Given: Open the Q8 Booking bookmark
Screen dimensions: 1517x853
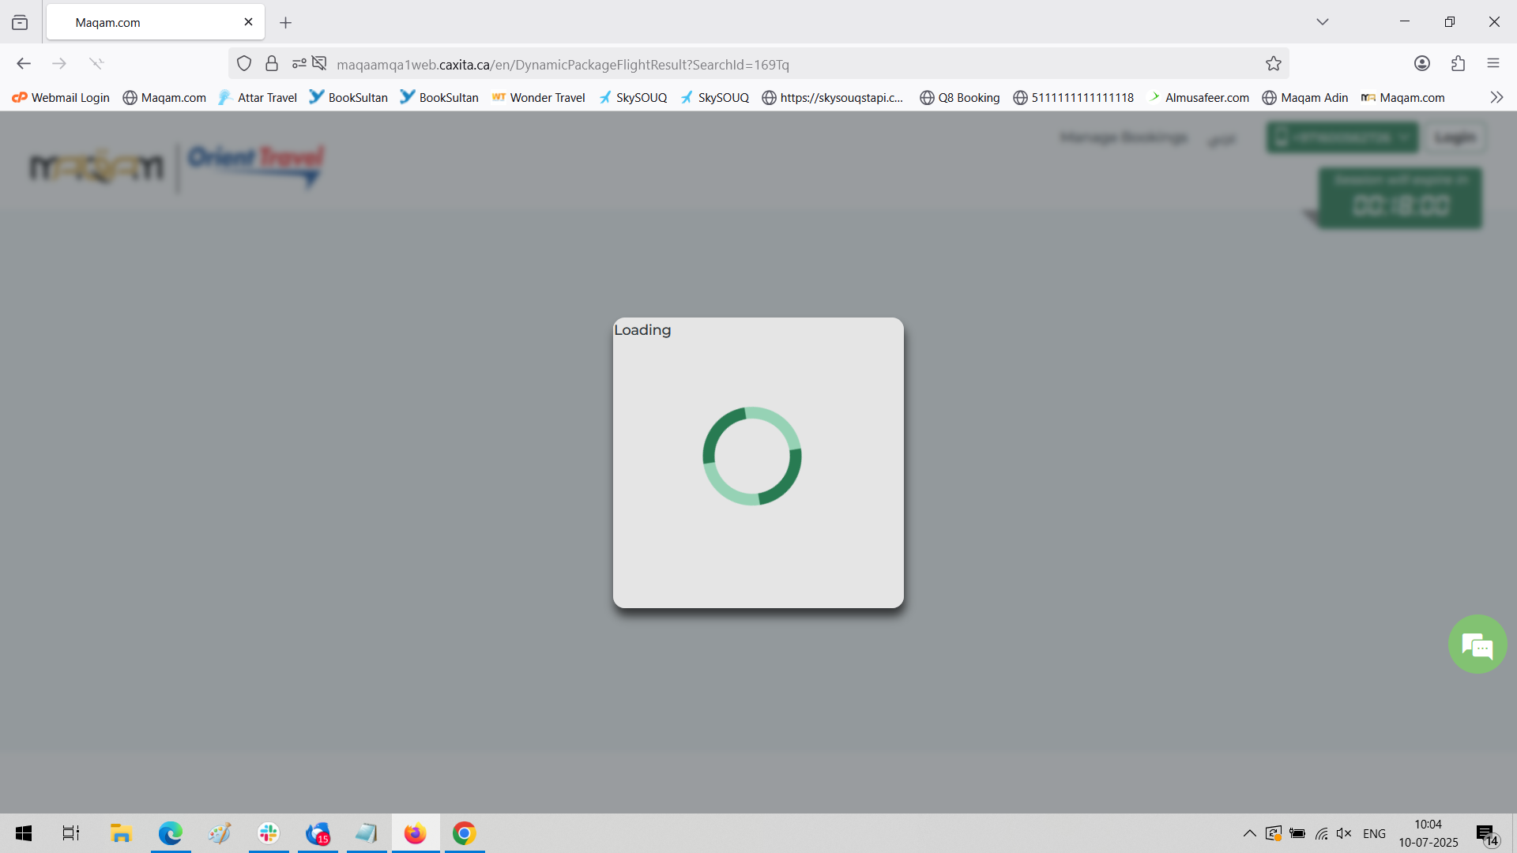Looking at the screenshot, I should 959,98.
